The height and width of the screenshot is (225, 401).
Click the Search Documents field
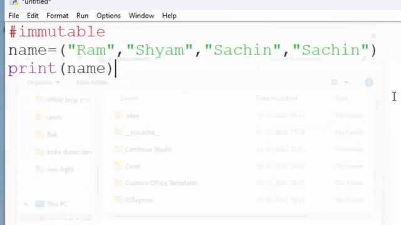pos(317,59)
